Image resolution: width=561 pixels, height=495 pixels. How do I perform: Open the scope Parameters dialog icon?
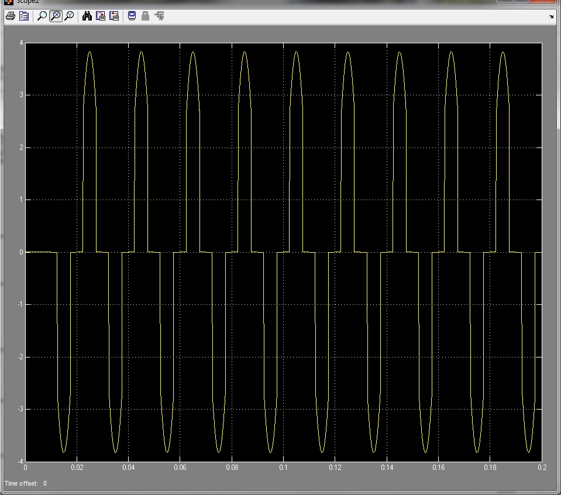(x=24, y=16)
